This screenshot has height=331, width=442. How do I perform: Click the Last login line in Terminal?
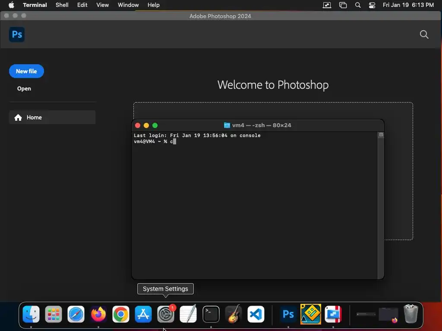[197, 135]
